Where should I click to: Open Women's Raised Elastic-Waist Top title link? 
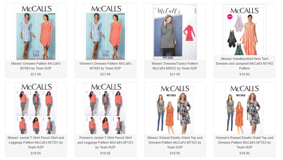coord(245,142)
